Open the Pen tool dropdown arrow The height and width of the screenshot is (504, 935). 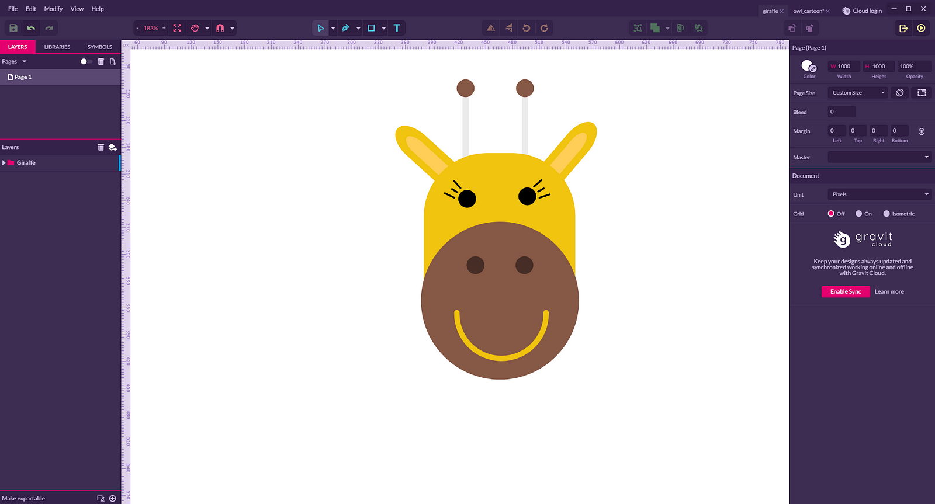pyautogui.click(x=358, y=28)
